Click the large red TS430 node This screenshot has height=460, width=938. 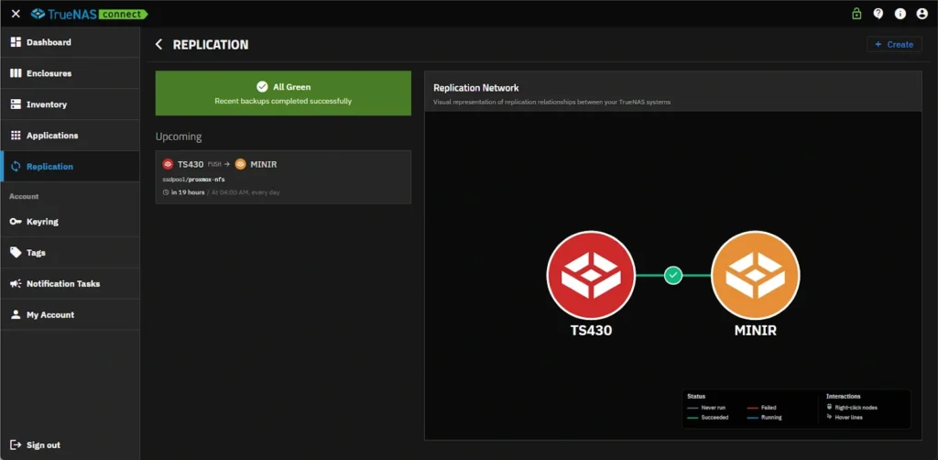(x=591, y=275)
